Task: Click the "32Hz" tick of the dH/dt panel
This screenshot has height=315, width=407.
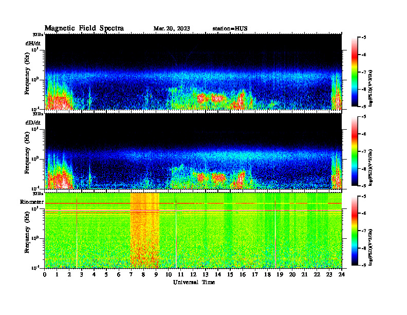Action: pos(38,34)
